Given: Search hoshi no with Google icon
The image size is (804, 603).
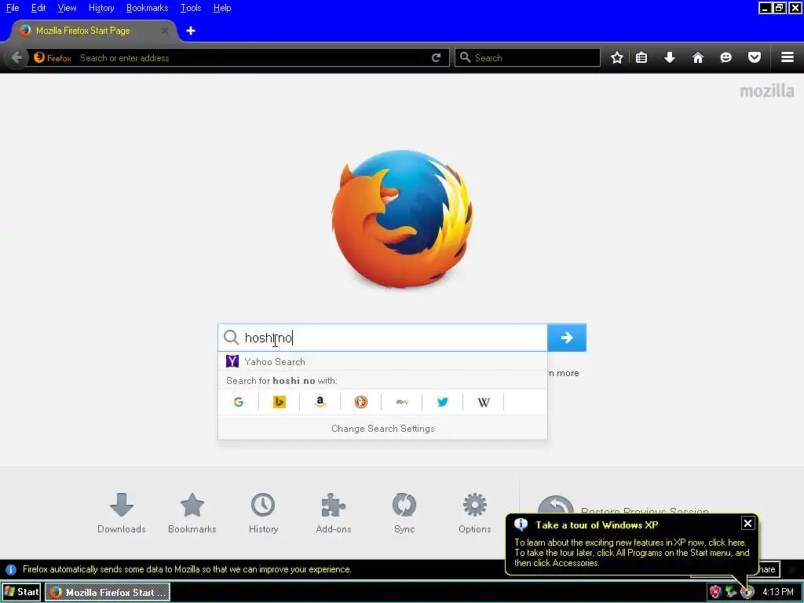Looking at the screenshot, I should coord(239,402).
